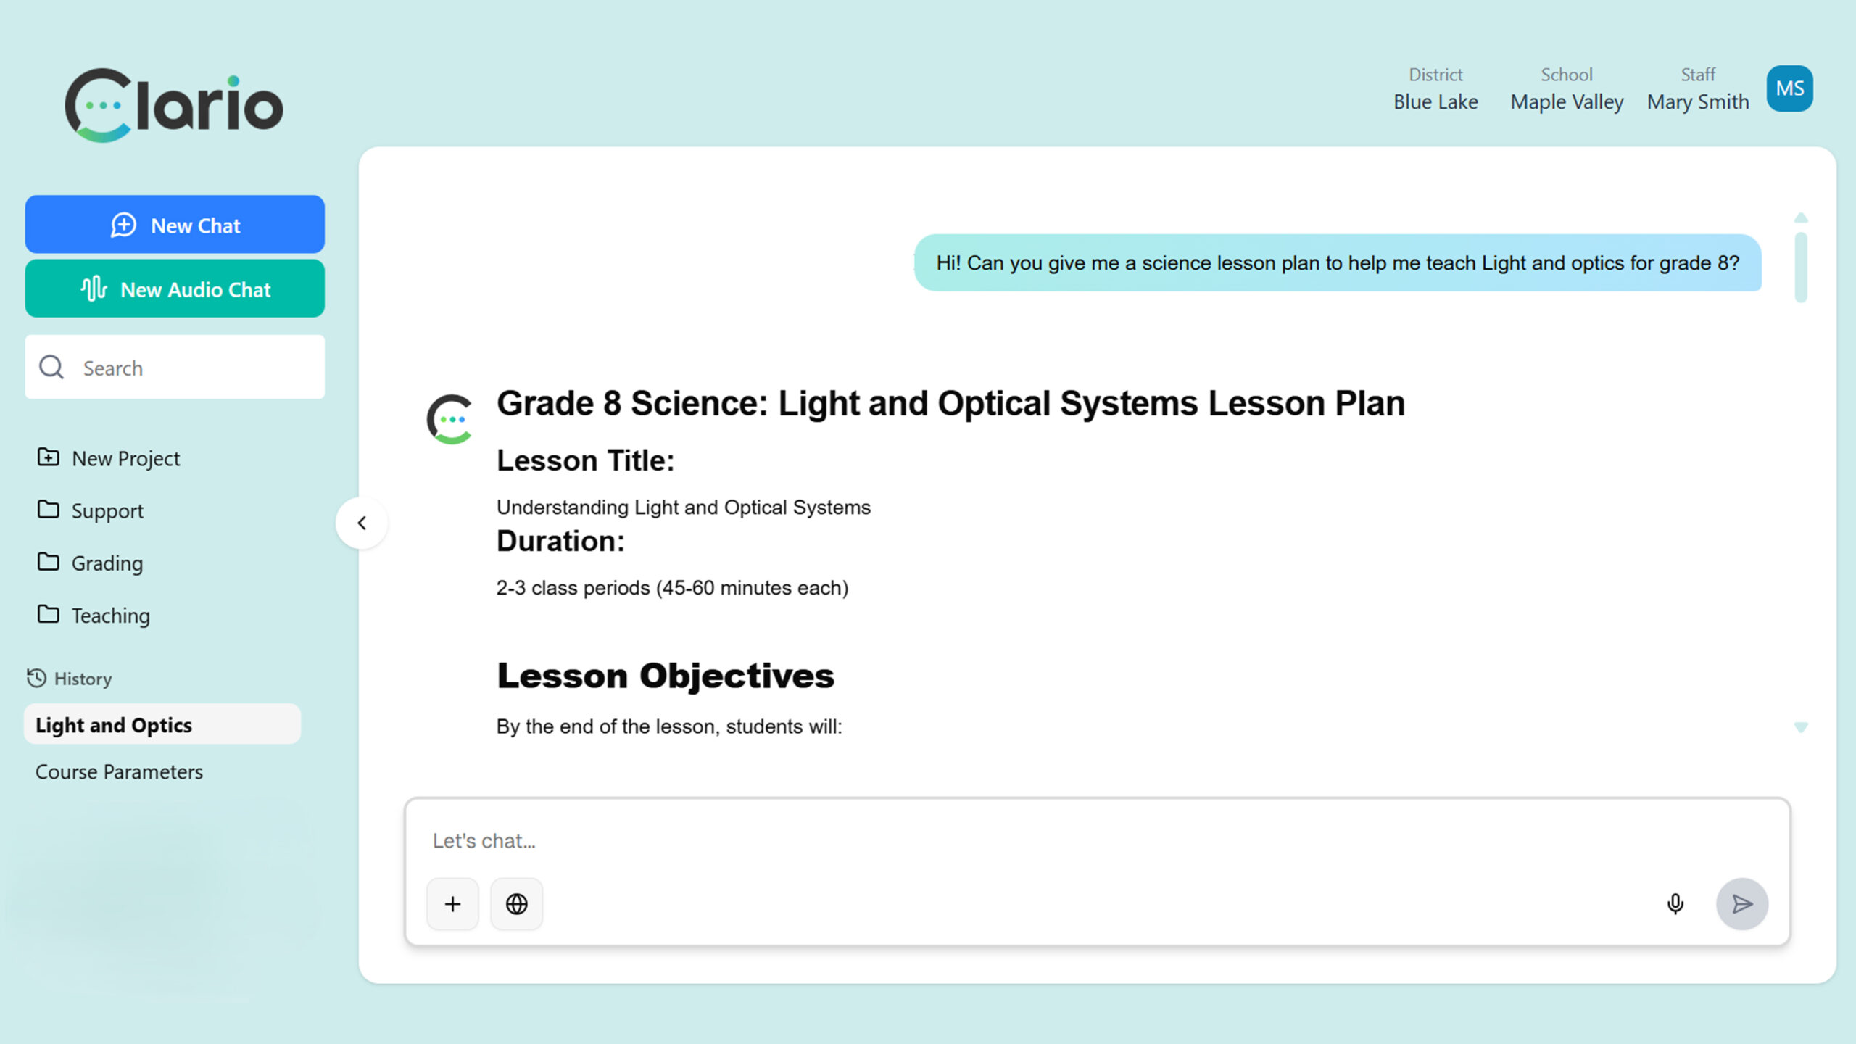
Task: Click the Let's chat message field
Action: tap(1015, 841)
